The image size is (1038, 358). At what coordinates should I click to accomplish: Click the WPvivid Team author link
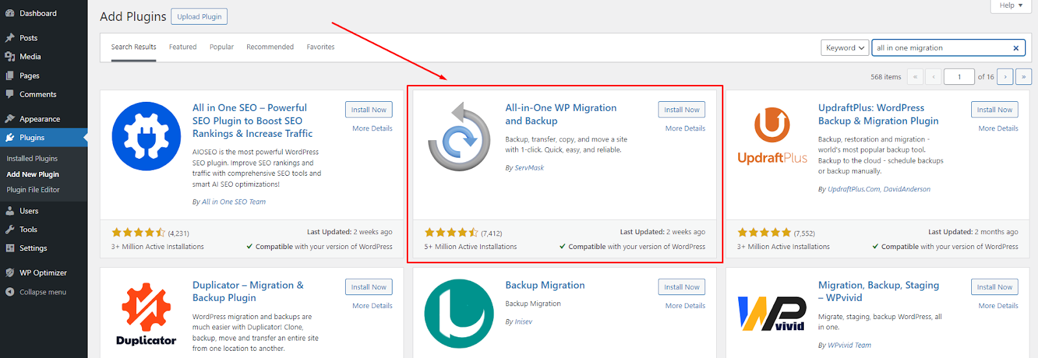pos(849,345)
